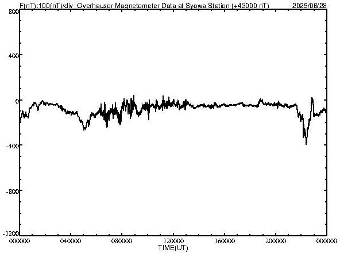
Task: Select the 200000 time tick label
Action: coord(276,241)
